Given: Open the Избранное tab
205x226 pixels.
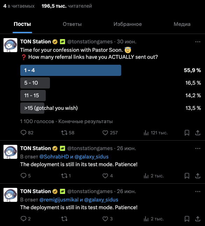Looking at the screenshot, I should click(x=127, y=24).
